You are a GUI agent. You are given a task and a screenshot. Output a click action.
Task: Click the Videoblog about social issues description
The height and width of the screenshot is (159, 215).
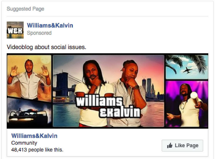46,47
